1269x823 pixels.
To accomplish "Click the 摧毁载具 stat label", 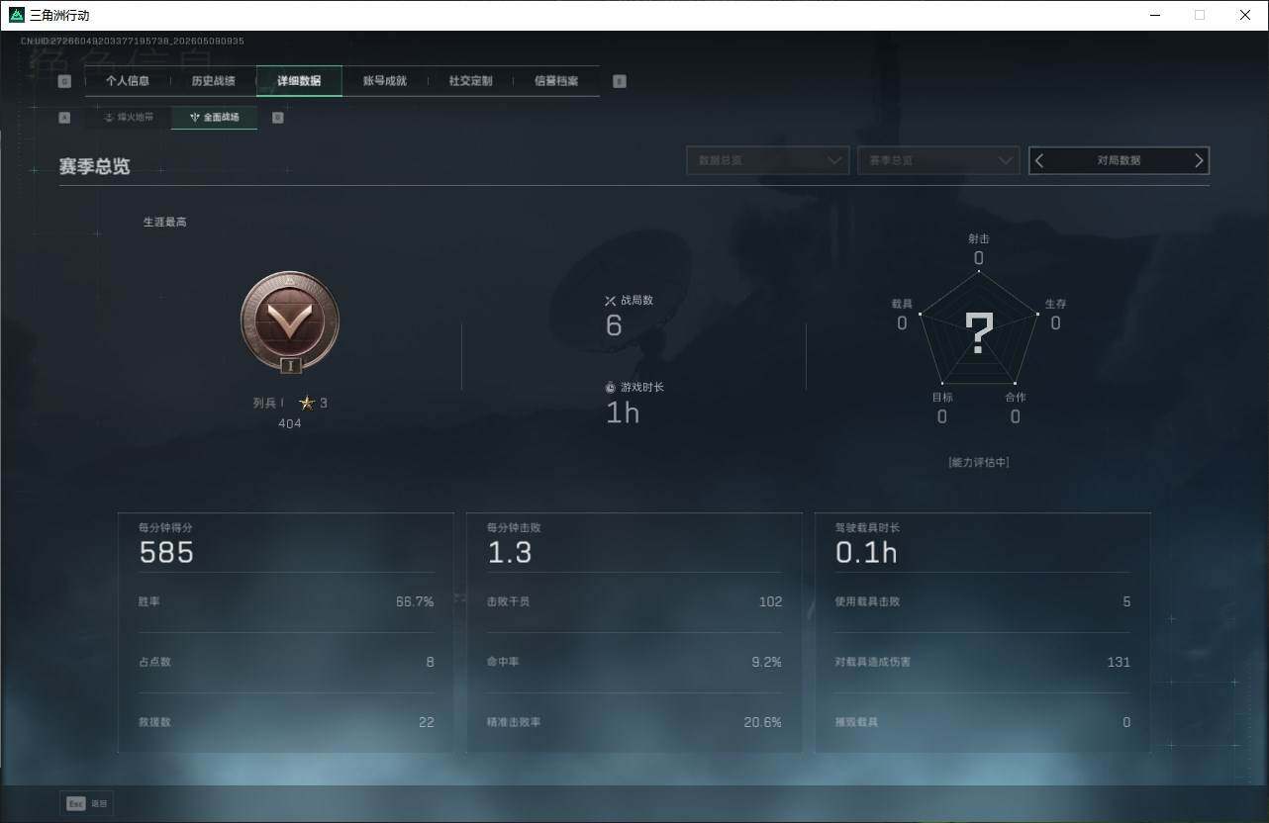I will click(x=857, y=722).
